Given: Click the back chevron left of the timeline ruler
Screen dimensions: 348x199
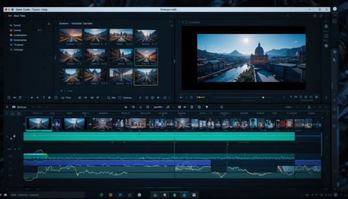Looking at the screenshot, I should pyautogui.click(x=7, y=114).
